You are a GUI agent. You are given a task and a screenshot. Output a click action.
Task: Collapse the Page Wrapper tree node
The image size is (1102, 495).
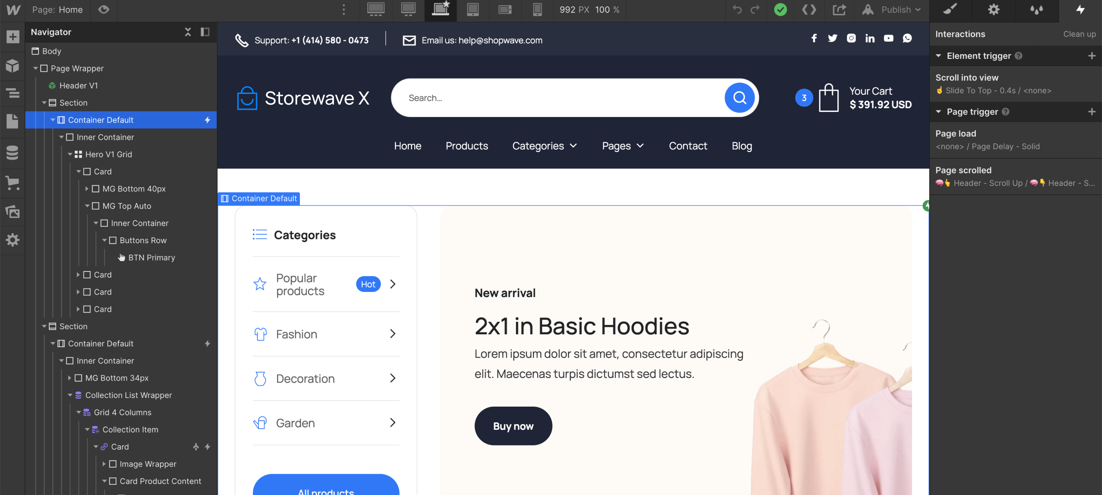pyautogui.click(x=35, y=68)
